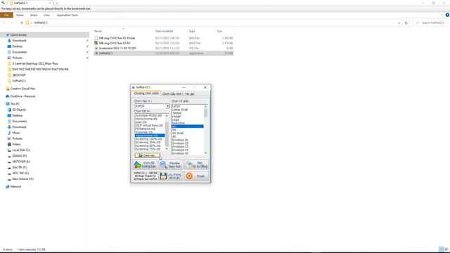Click the VnPlotV2.1 application file icon
Screen dimensions: 450x253
pos(96,53)
